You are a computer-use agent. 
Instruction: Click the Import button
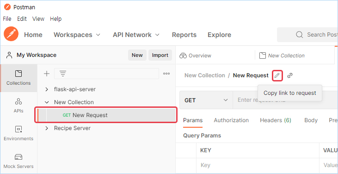tap(160, 55)
